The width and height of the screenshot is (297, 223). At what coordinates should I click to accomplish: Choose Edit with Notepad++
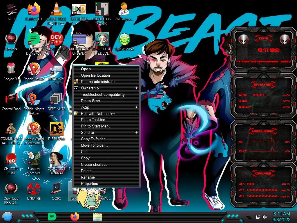coord(106,114)
